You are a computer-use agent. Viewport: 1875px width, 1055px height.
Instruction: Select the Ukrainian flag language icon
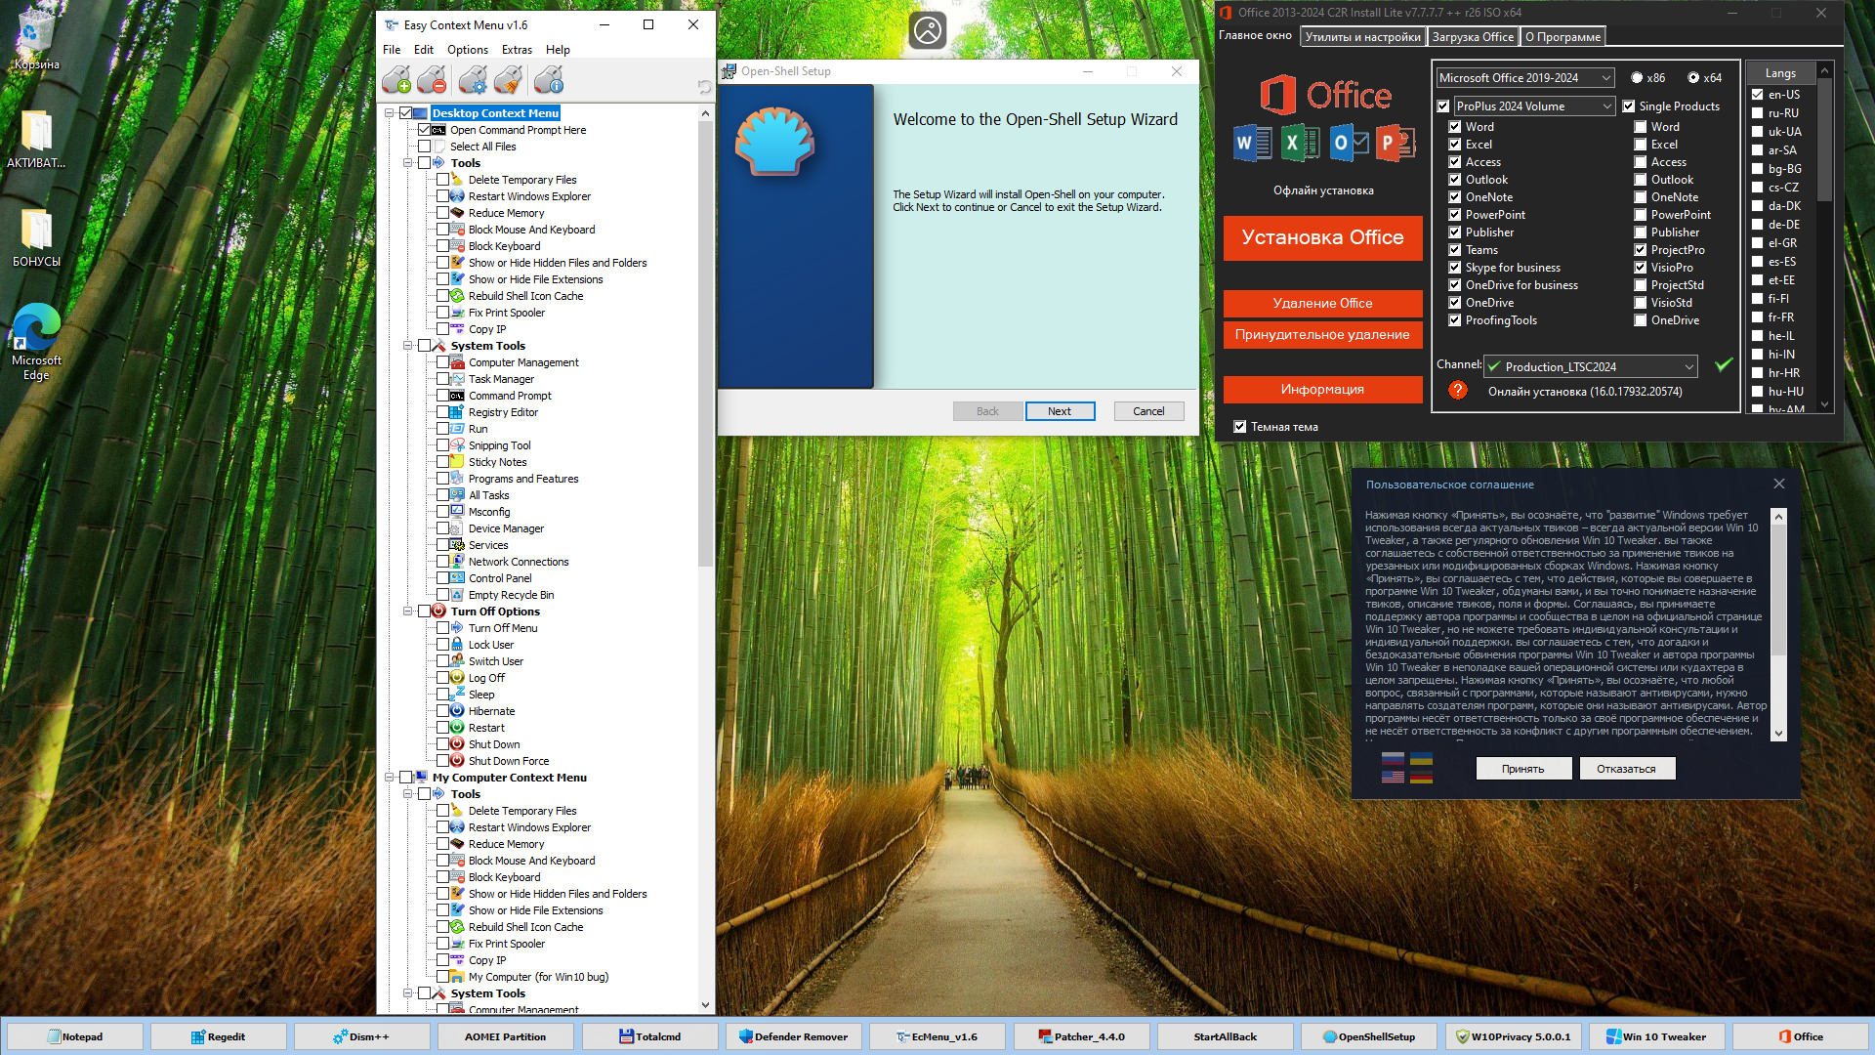1421,759
